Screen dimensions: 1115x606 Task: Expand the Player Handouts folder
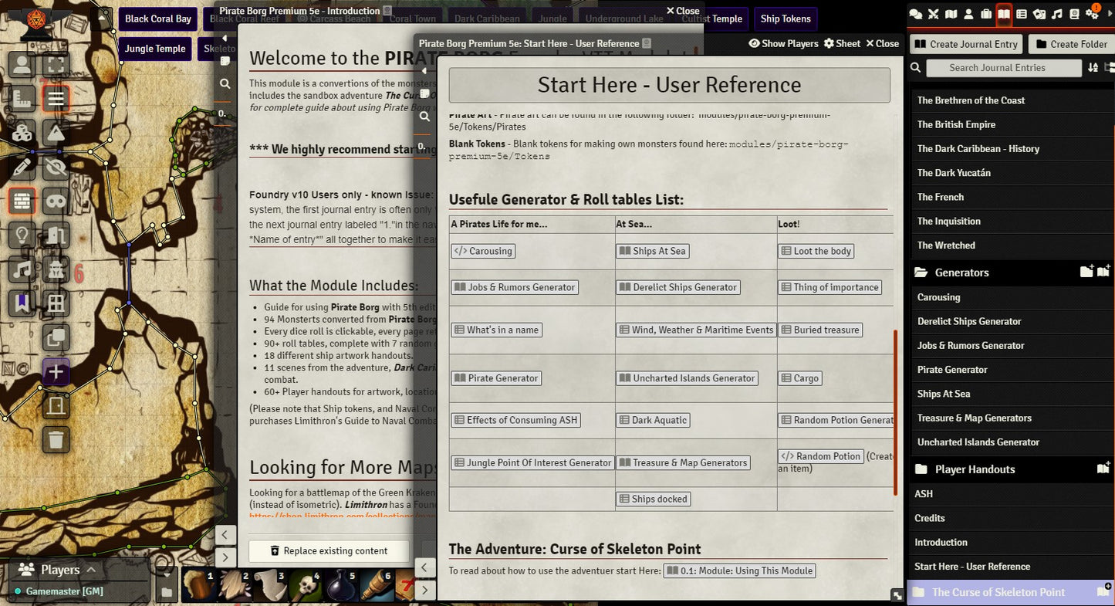(975, 469)
